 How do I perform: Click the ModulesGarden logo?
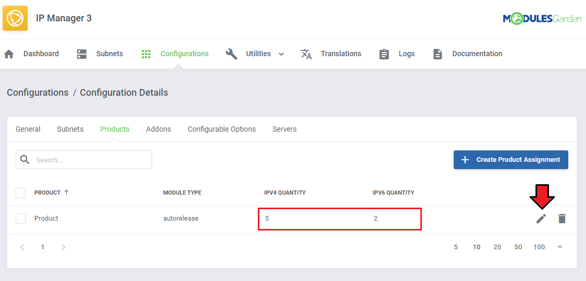(x=542, y=18)
